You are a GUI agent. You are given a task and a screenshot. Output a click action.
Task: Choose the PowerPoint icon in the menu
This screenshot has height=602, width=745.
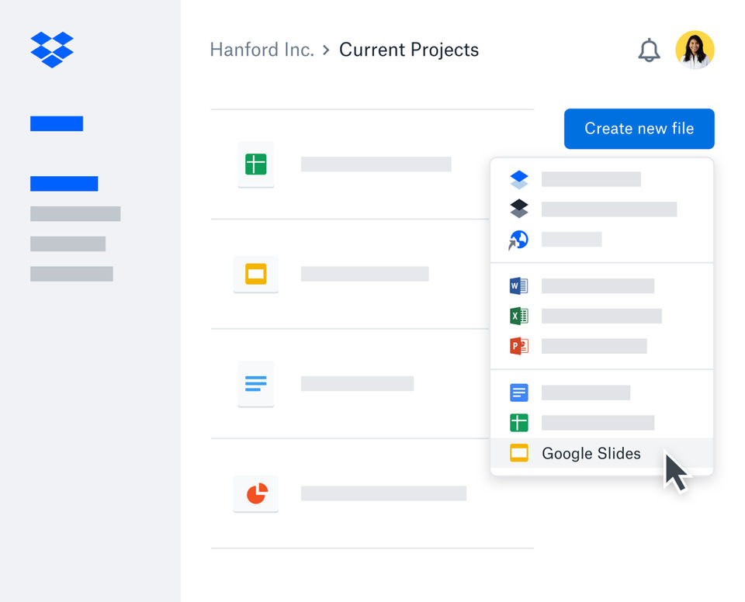click(518, 346)
